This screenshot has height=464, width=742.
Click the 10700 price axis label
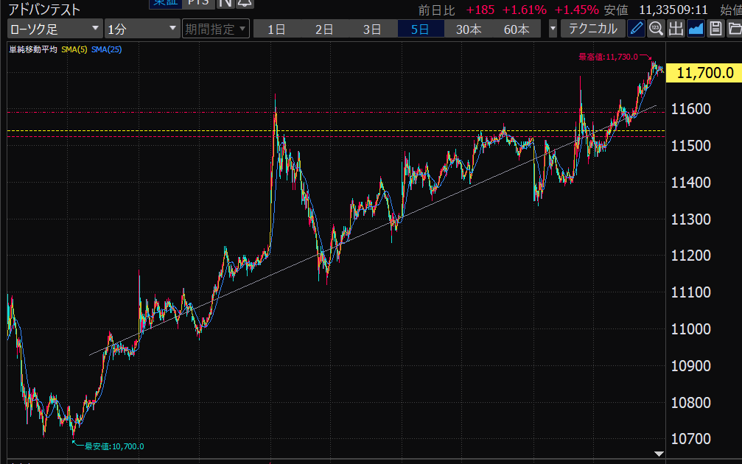pos(691,439)
